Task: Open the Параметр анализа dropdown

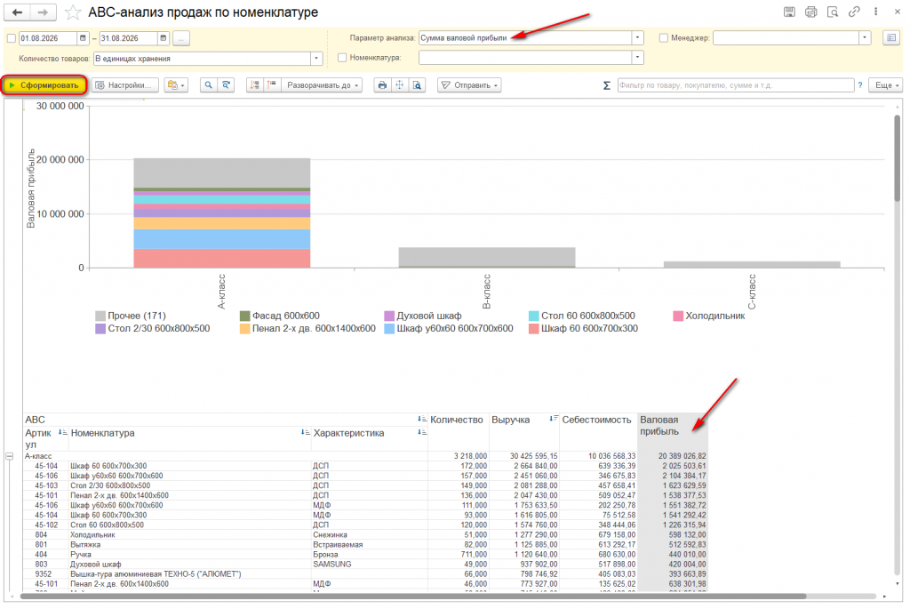Action: 637,37
